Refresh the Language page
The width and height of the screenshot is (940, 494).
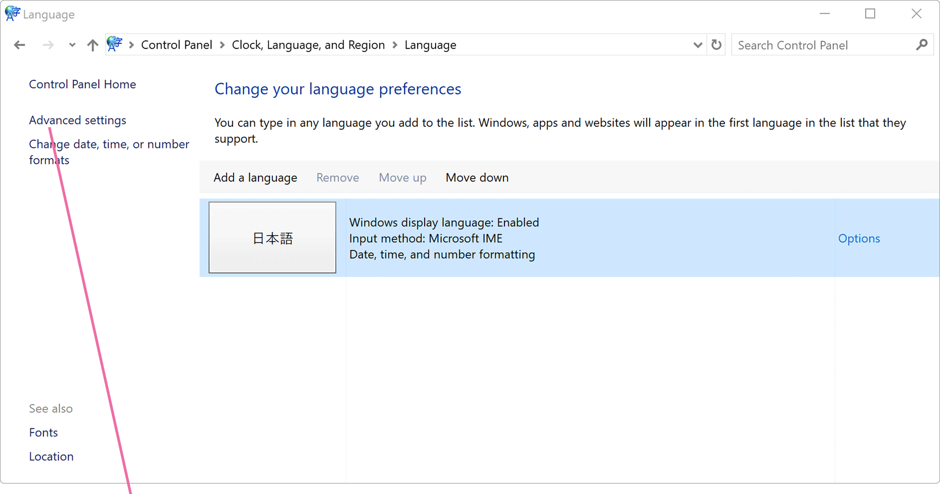coord(716,45)
